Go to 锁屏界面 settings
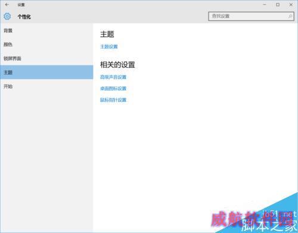 (46, 58)
